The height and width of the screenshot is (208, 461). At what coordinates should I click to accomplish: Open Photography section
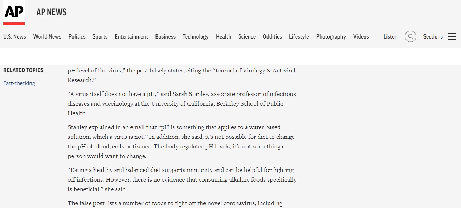click(x=331, y=36)
